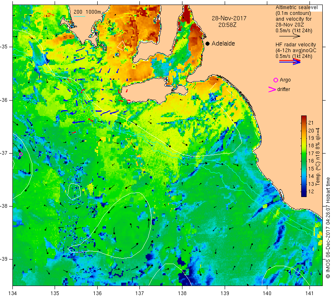
Task: Click the Adelaide city label
Action: click(223, 43)
